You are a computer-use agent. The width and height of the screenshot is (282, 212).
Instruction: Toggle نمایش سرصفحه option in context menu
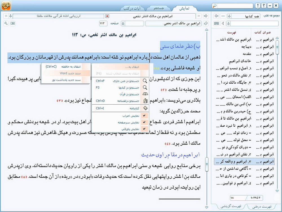pyautogui.click(x=145, y=122)
